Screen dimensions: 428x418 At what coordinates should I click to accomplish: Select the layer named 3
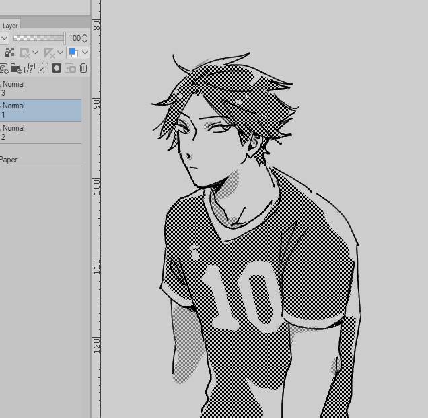[x=40, y=88]
